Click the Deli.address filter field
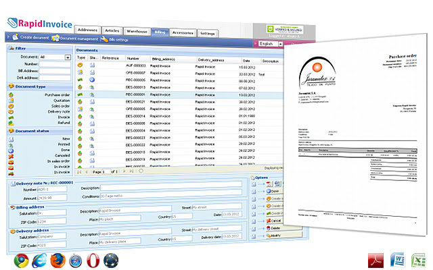 [55, 78]
